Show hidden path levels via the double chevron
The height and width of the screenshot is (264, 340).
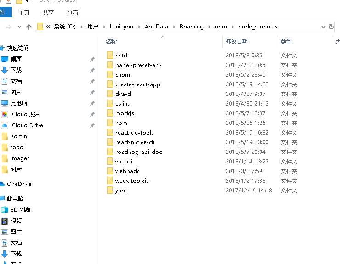click(x=48, y=27)
